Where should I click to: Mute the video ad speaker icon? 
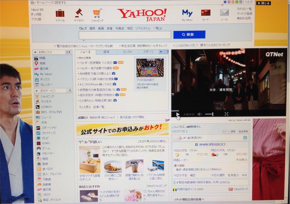(199, 114)
